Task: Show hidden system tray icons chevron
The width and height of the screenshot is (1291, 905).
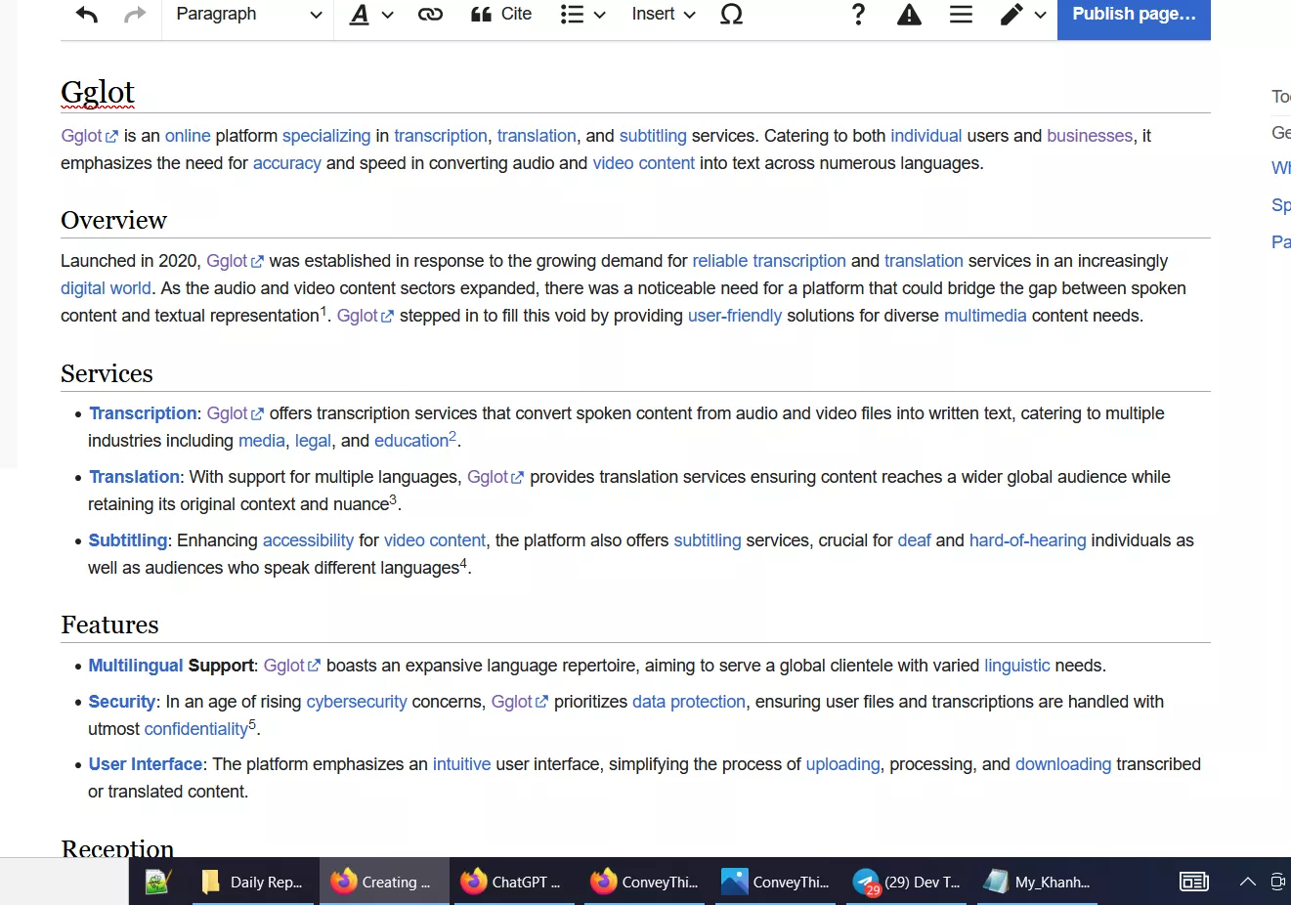Action: (x=1247, y=882)
